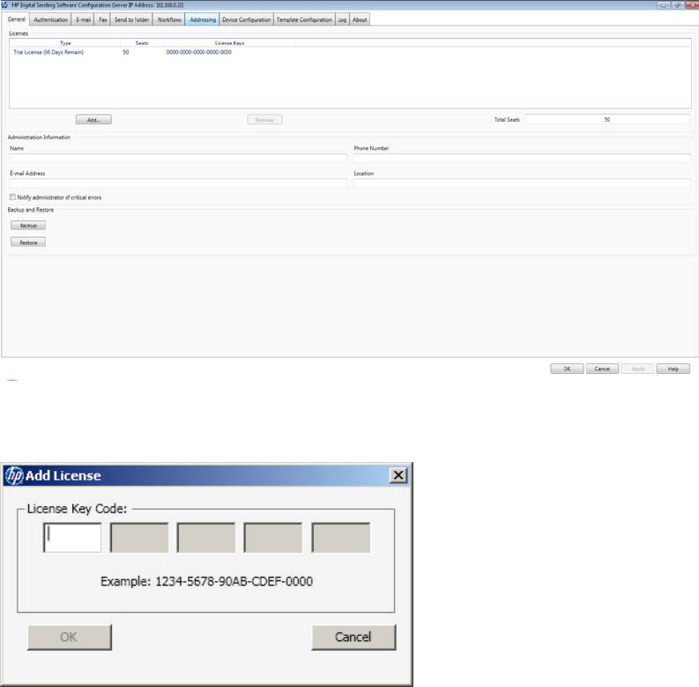The height and width of the screenshot is (687, 699).
Task: Click the Help button
Action: click(673, 369)
